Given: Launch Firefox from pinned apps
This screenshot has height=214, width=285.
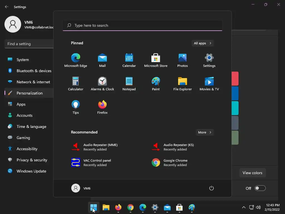Looking at the screenshot, I should (102, 107).
